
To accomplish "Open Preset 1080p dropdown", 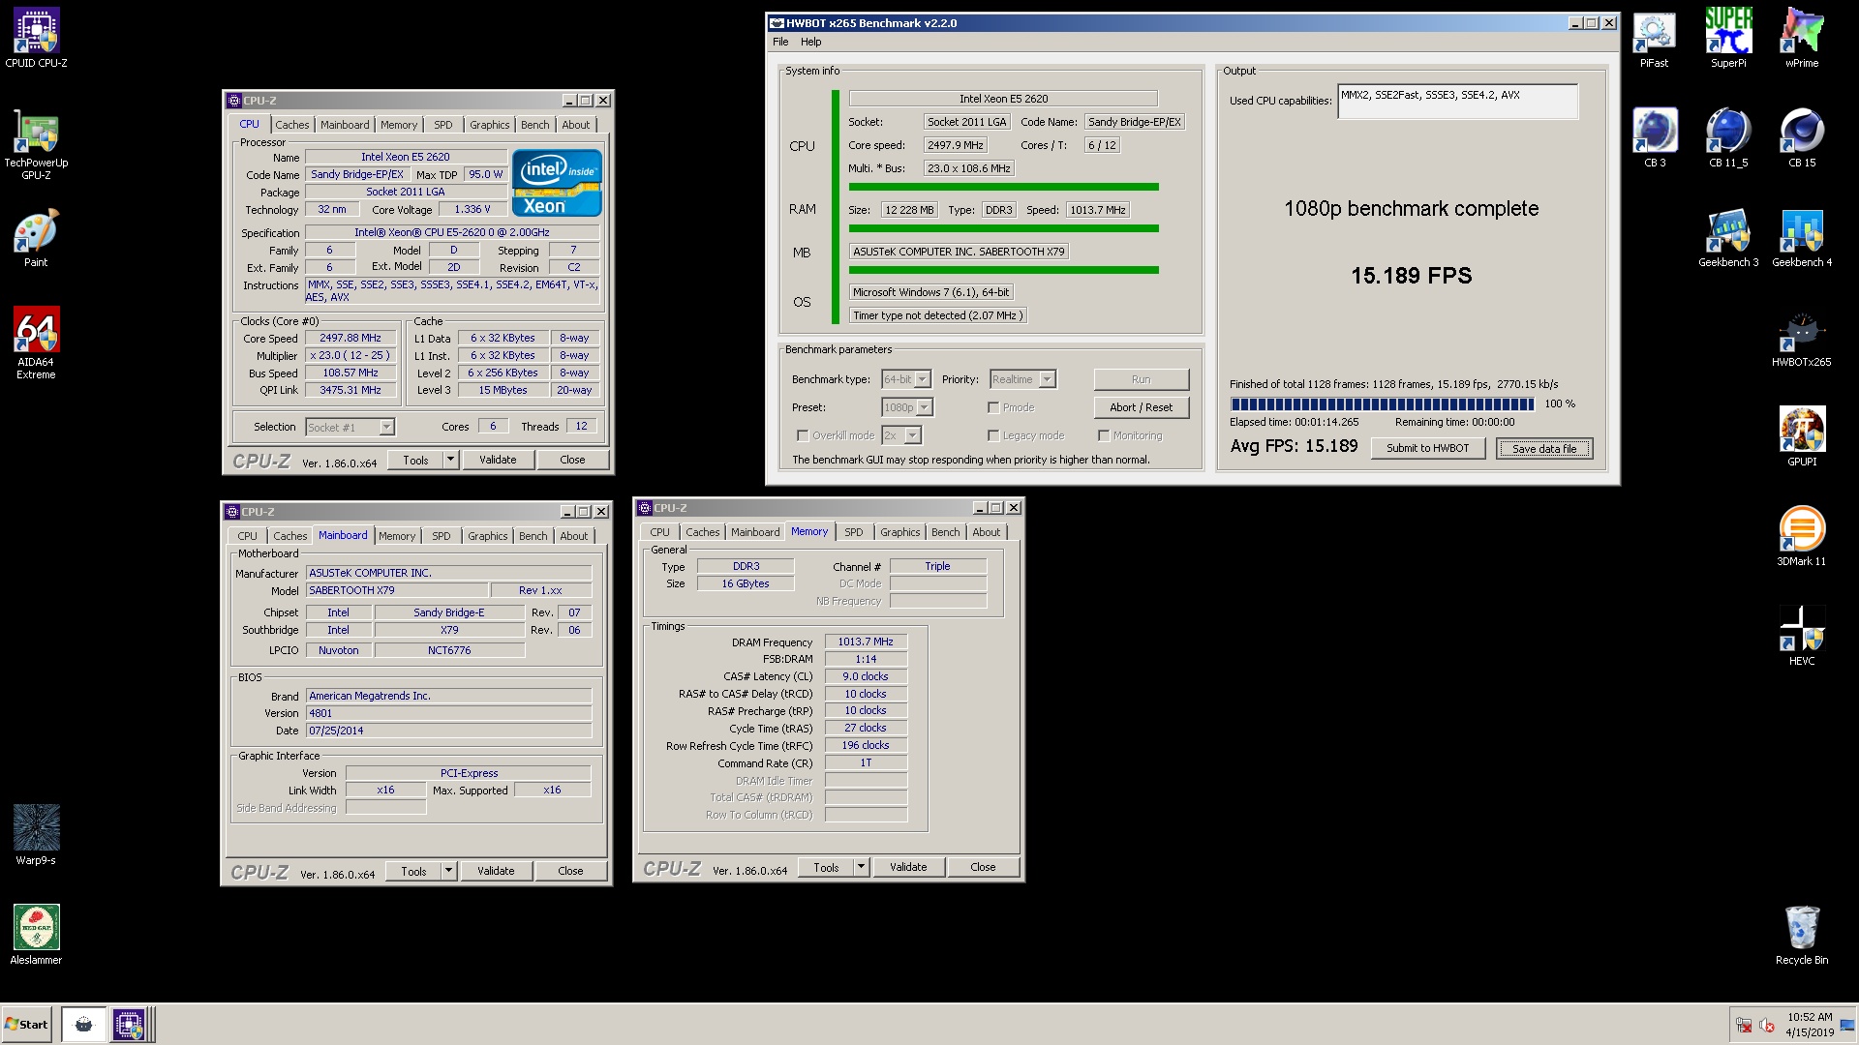I will click(x=925, y=407).
